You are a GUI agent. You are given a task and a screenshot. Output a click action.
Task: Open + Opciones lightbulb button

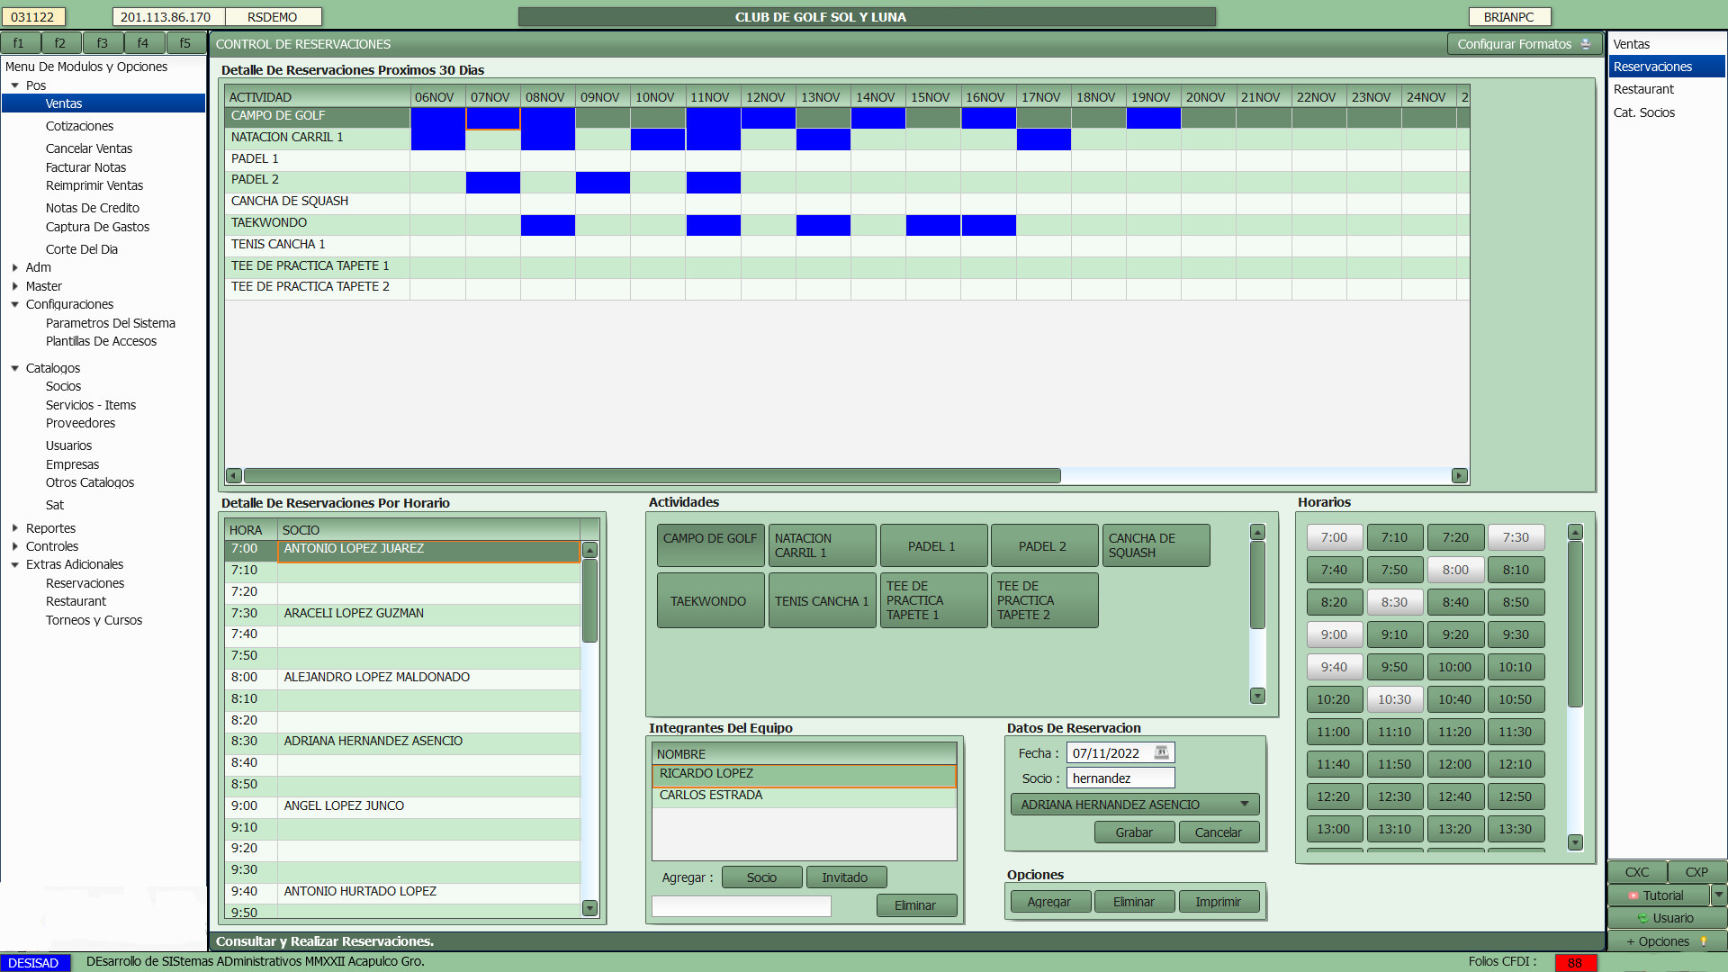coord(1666,941)
